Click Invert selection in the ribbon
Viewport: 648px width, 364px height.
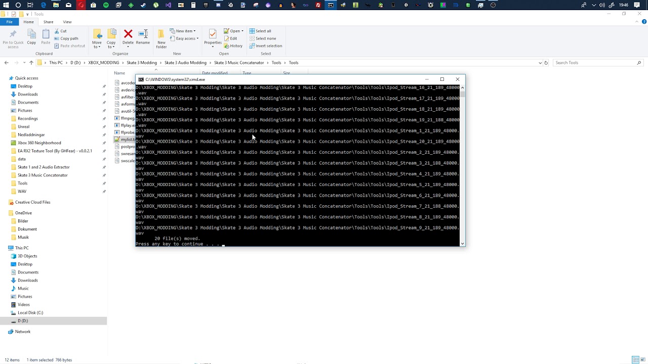click(x=265, y=46)
